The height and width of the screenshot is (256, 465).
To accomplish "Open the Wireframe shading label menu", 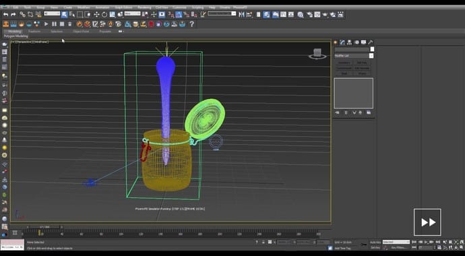I will (40, 42).
